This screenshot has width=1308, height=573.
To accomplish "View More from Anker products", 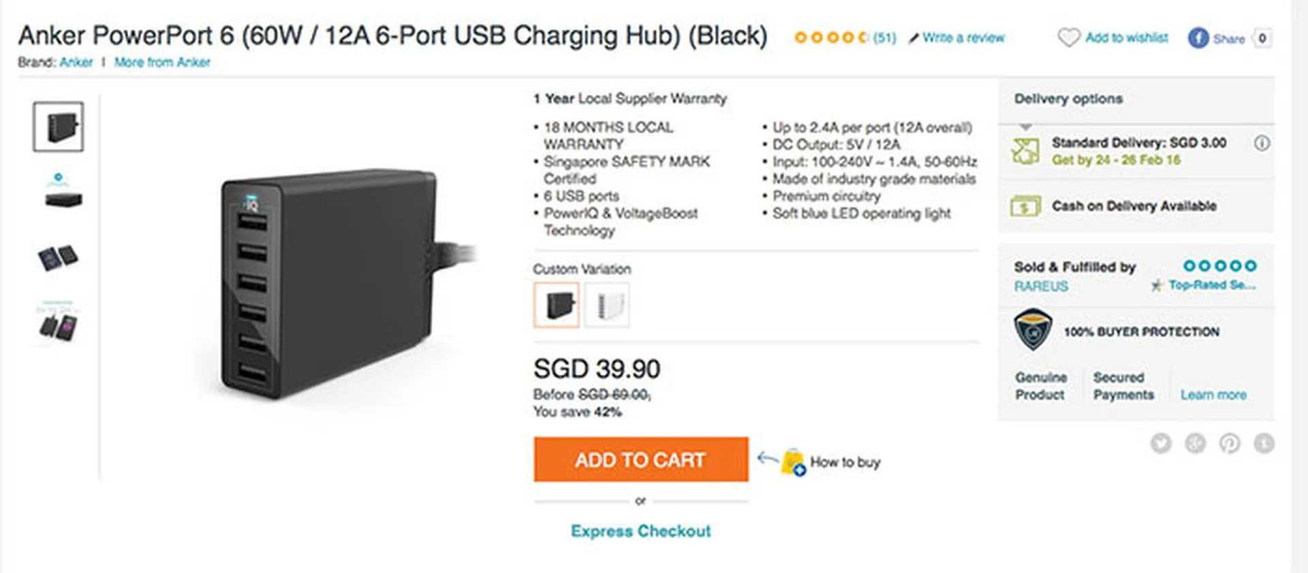I will (162, 63).
